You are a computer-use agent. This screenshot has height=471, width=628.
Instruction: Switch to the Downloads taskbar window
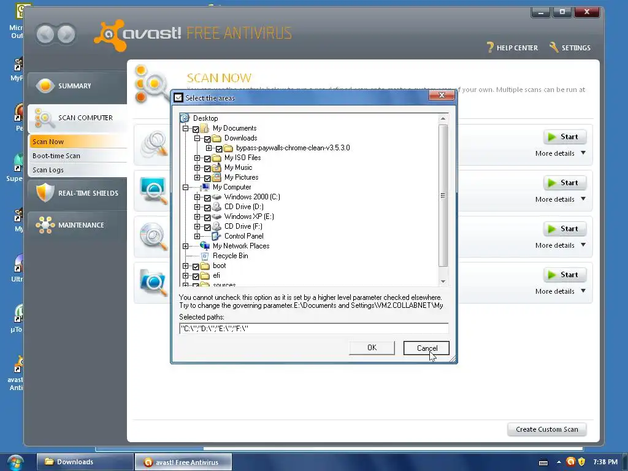[85, 462]
